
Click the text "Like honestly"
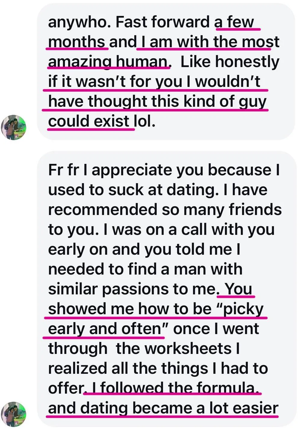click(x=230, y=62)
